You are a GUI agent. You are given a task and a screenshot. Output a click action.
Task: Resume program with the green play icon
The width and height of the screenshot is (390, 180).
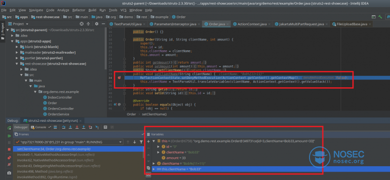coord(9,136)
